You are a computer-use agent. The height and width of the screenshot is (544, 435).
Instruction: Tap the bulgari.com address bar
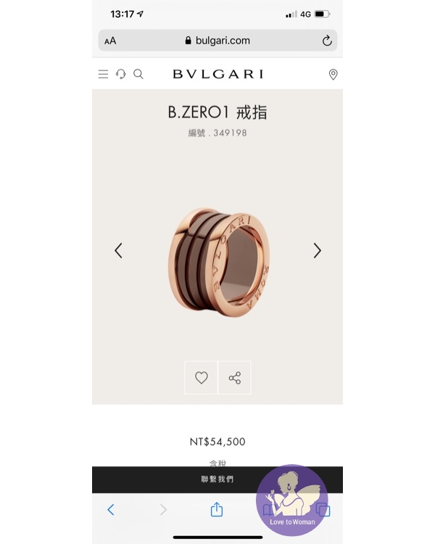[x=217, y=41]
